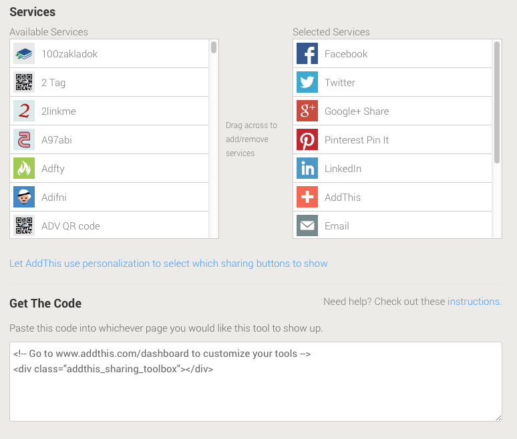Open the instructions help link
This screenshot has width=517, height=439.
coord(474,302)
